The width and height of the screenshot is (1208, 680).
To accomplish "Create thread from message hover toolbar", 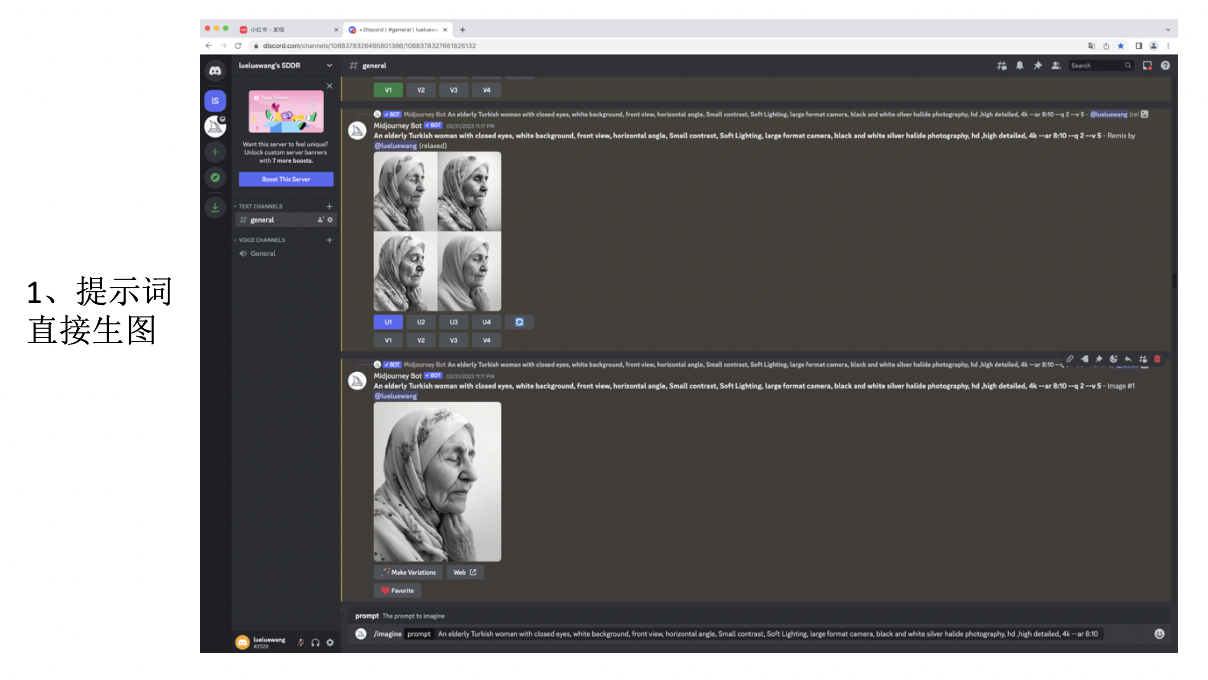I will [1143, 359].
